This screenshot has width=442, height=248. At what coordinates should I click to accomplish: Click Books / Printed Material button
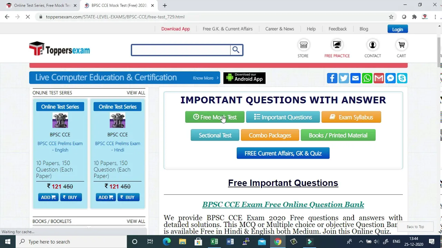tap(338, 135)
